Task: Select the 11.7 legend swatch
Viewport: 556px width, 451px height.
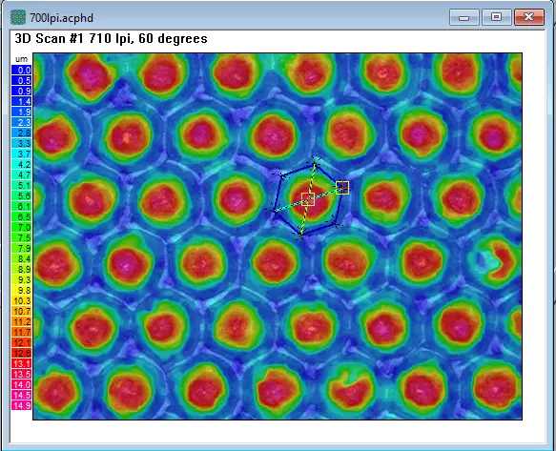Action: [21, 332]
